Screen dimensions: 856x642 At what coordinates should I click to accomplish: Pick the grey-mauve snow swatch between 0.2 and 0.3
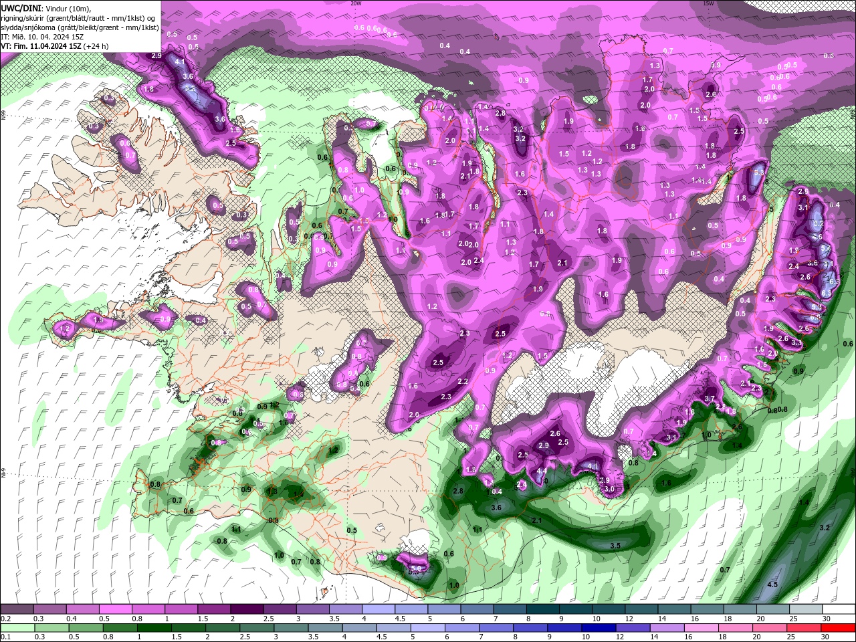coord(17,609)
